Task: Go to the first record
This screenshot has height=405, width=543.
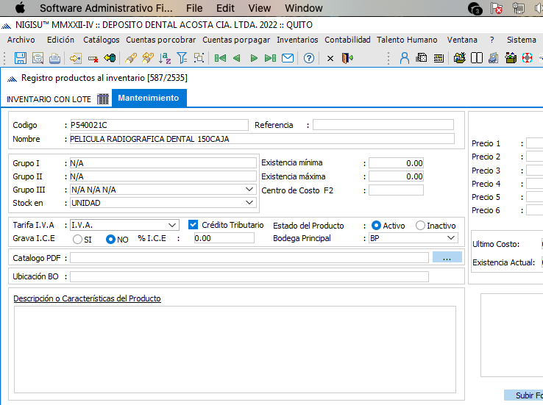Action: [x=219, y=58]
